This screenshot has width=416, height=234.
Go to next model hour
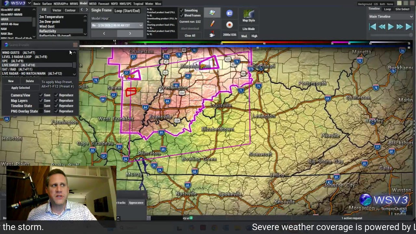tap(130, 33)
